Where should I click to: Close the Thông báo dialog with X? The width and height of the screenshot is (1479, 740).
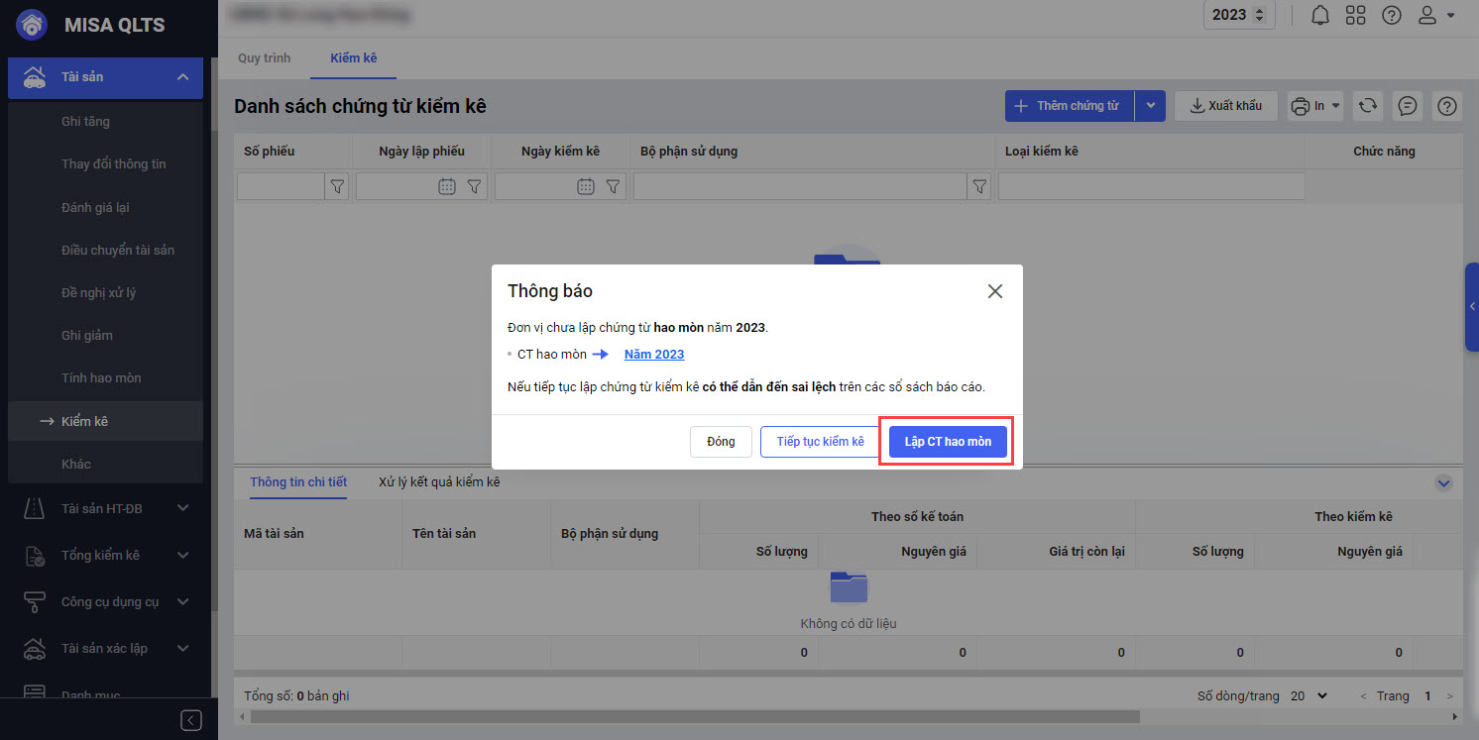(994, 291)
